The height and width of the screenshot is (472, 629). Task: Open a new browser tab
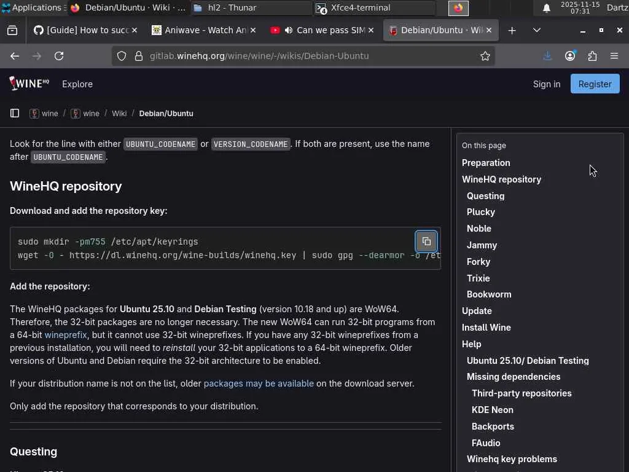coord(512,30)
